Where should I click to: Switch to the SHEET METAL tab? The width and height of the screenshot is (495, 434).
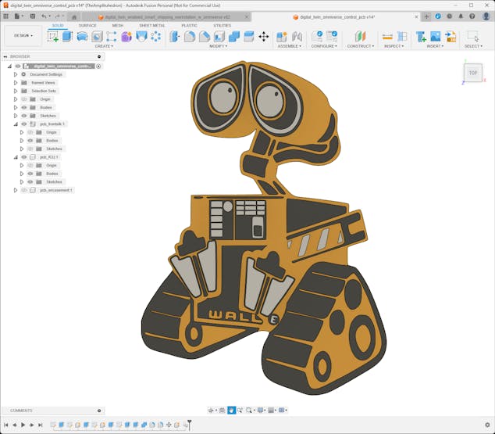pos(151,25)
